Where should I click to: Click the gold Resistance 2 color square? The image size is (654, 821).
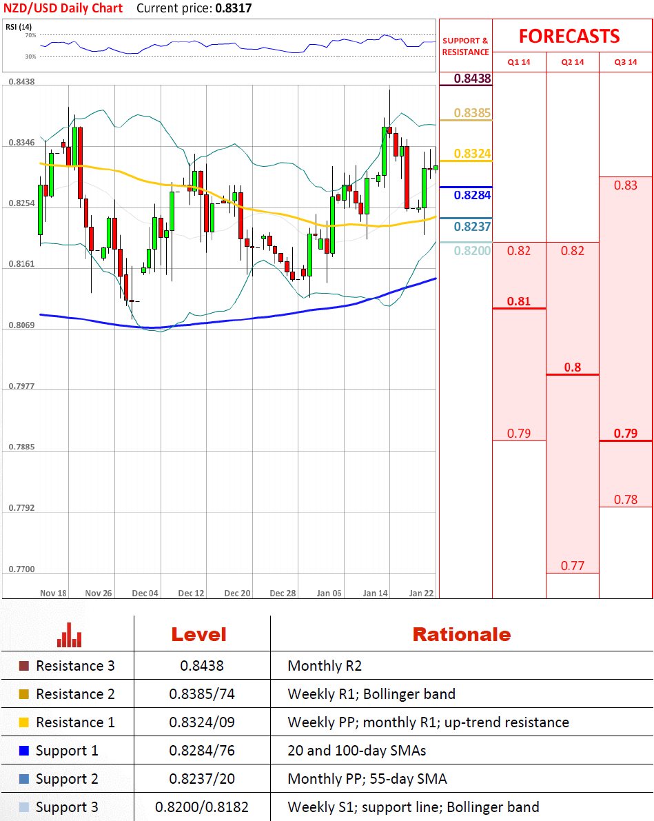click(24, 694)
